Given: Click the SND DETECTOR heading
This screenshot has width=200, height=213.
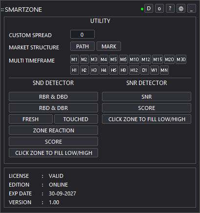Looking at the screenshot, I should tap(53, 83).
